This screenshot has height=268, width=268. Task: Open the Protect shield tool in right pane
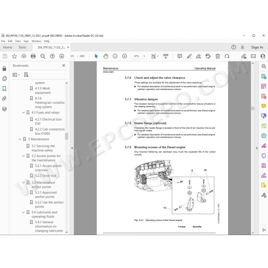(x=263, y=155)
